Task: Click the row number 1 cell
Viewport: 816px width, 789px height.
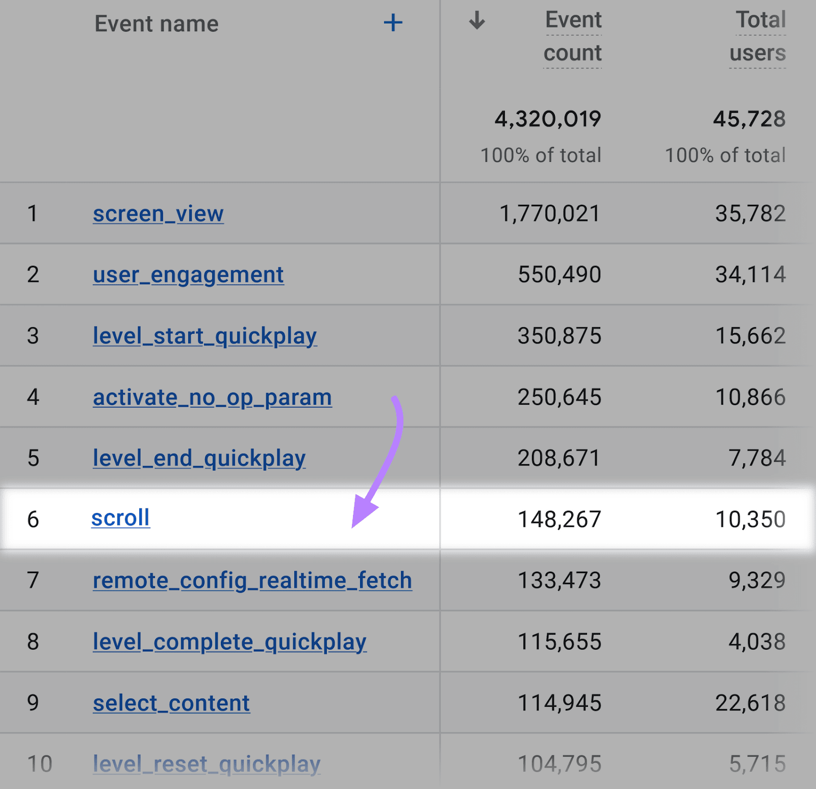Action: (x=33, y=214)
